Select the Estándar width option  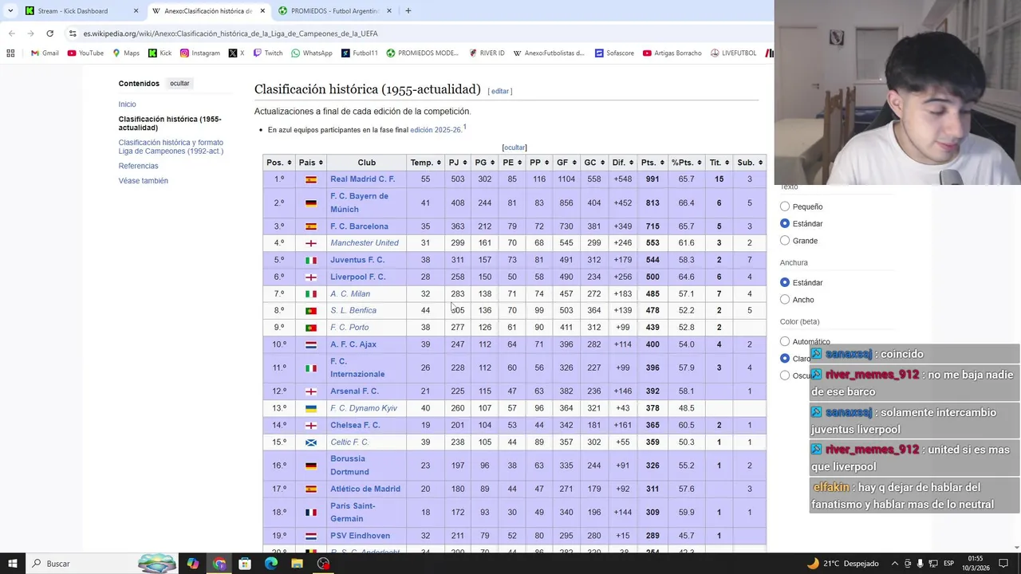click(785, 282)
